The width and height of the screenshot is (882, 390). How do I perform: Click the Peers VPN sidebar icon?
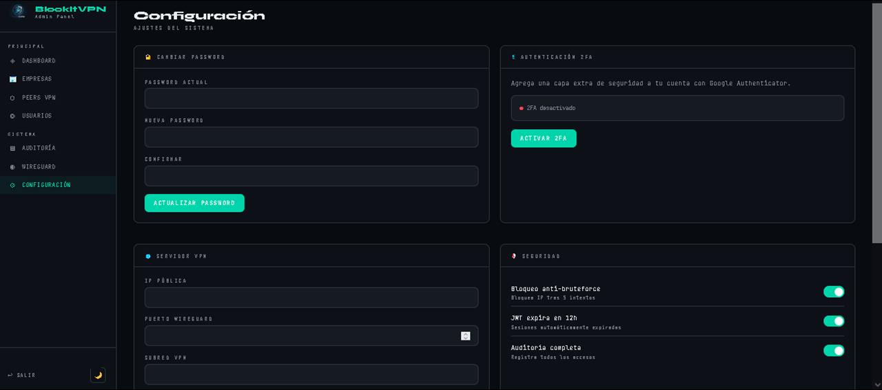click(x=12, y=98)
